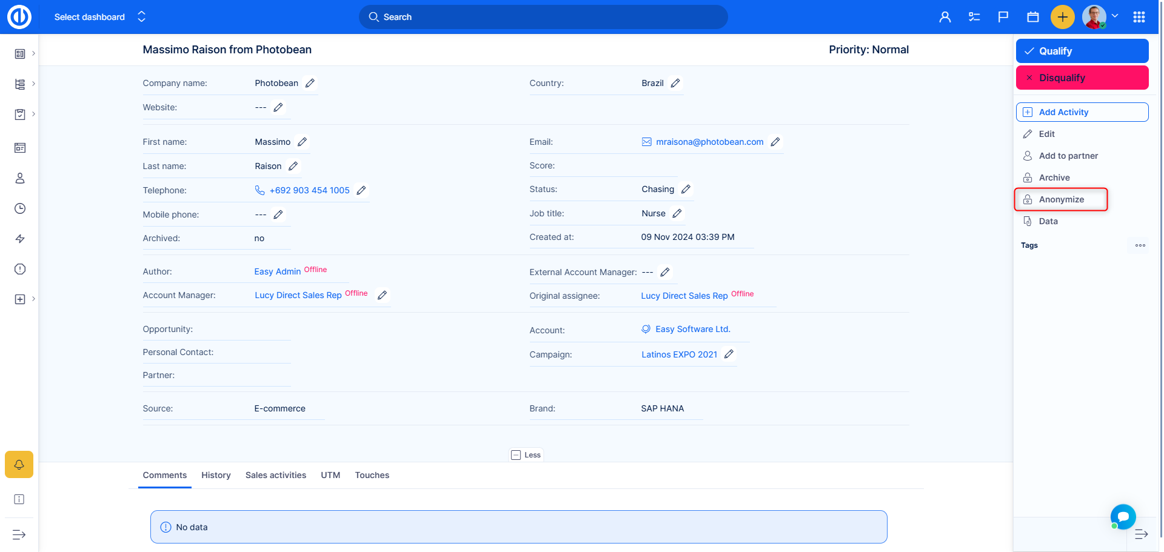Click the yellow plus quick-add icon
Image resolution: width=1164 pixels, height=552 pixels.
click(1062, 17)
